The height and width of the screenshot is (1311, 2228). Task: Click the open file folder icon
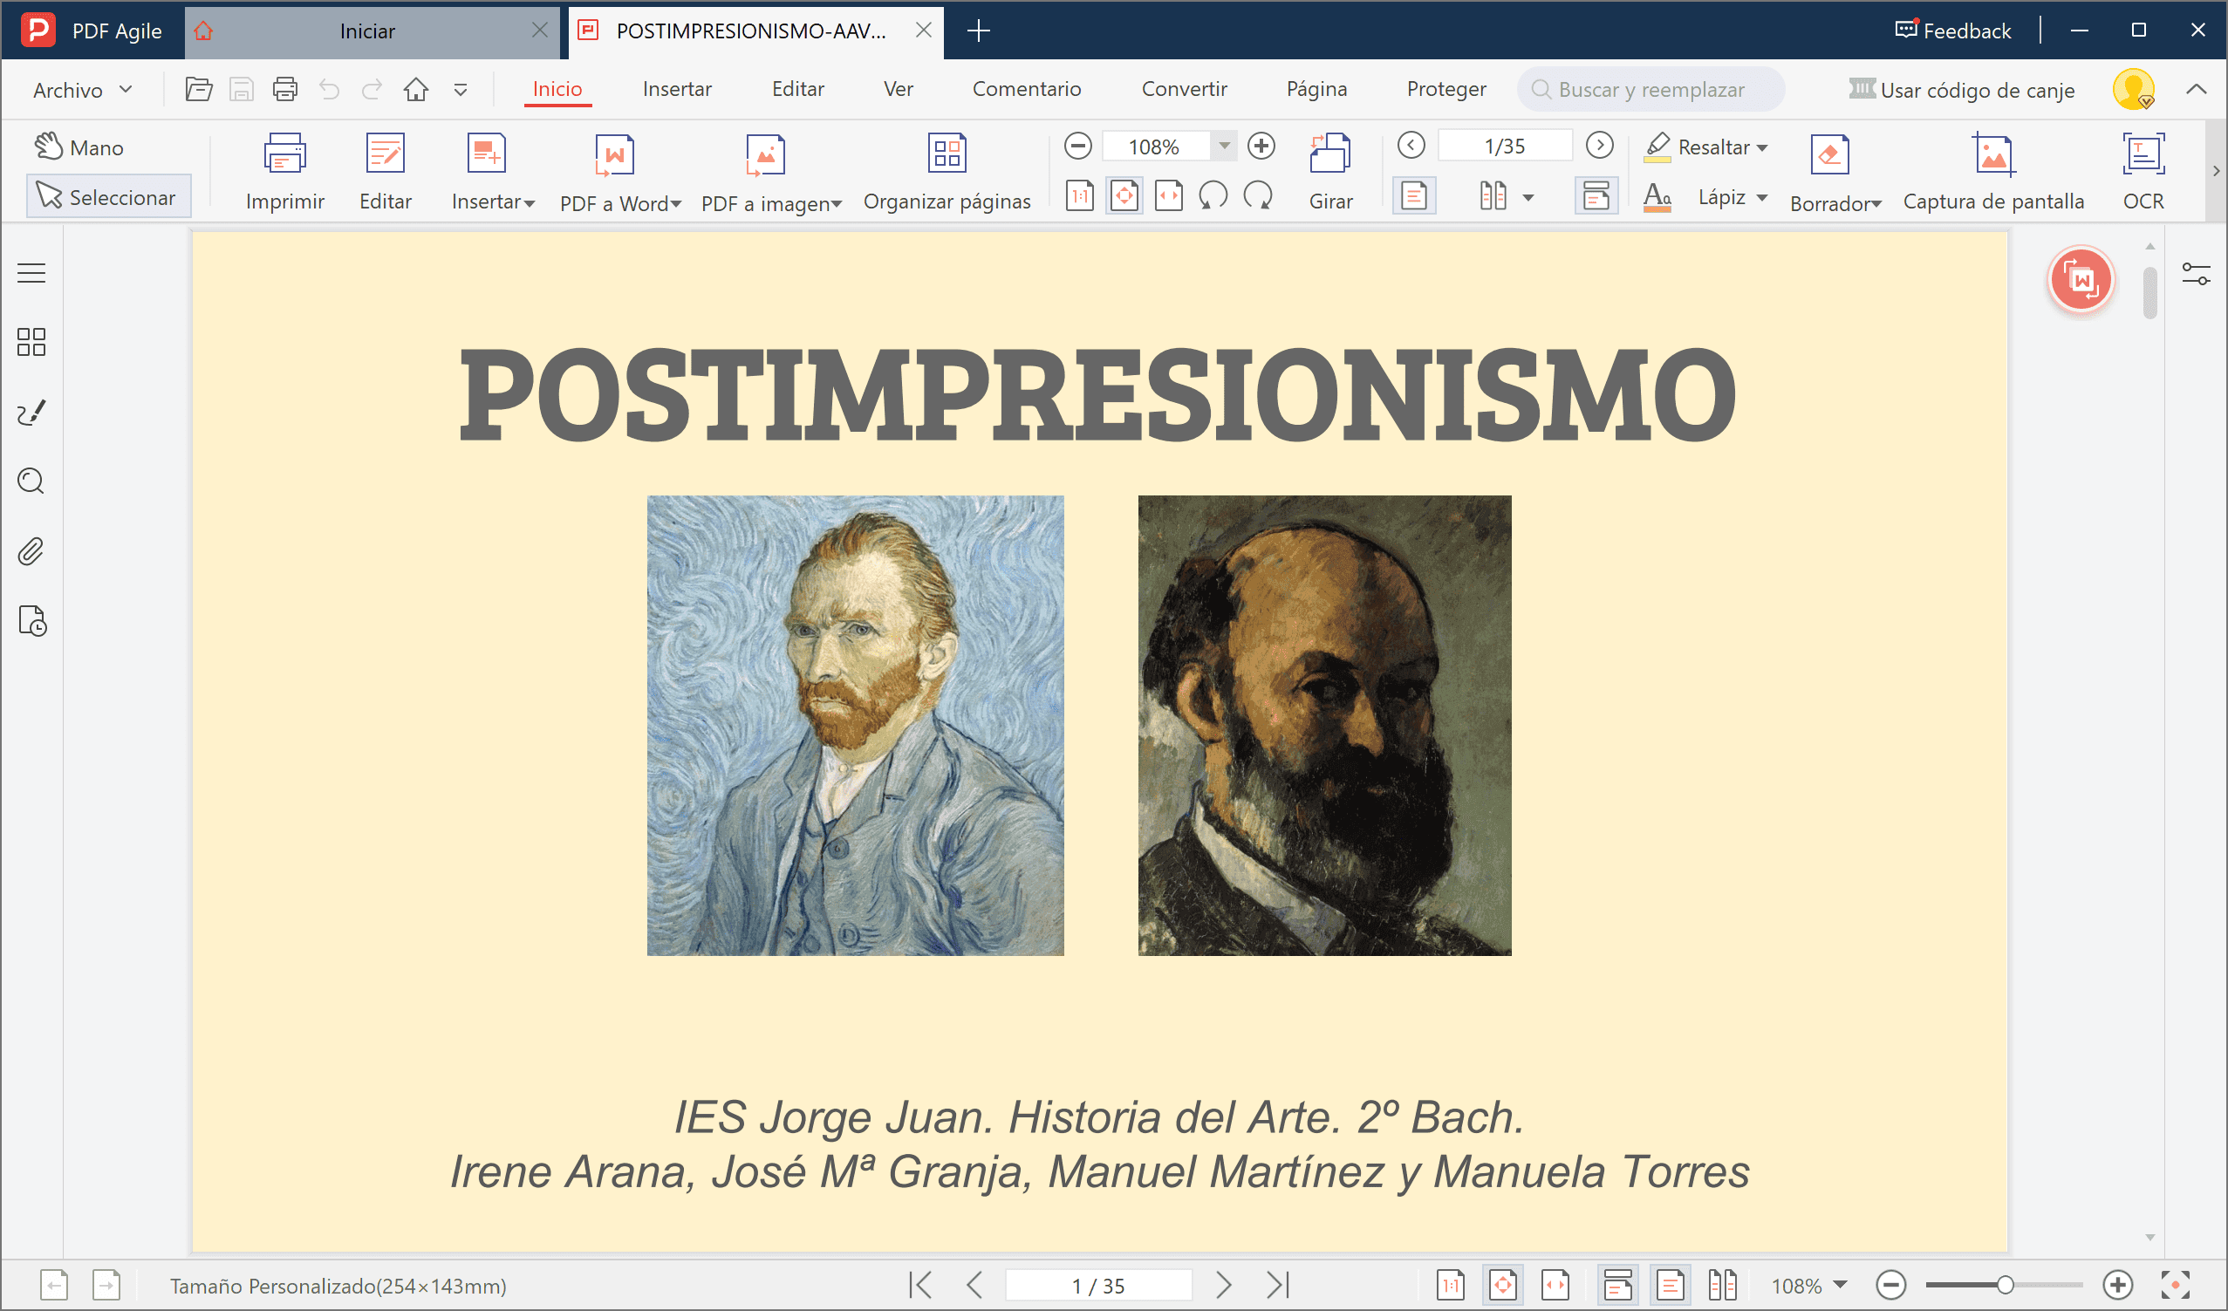tap(198, 89)
